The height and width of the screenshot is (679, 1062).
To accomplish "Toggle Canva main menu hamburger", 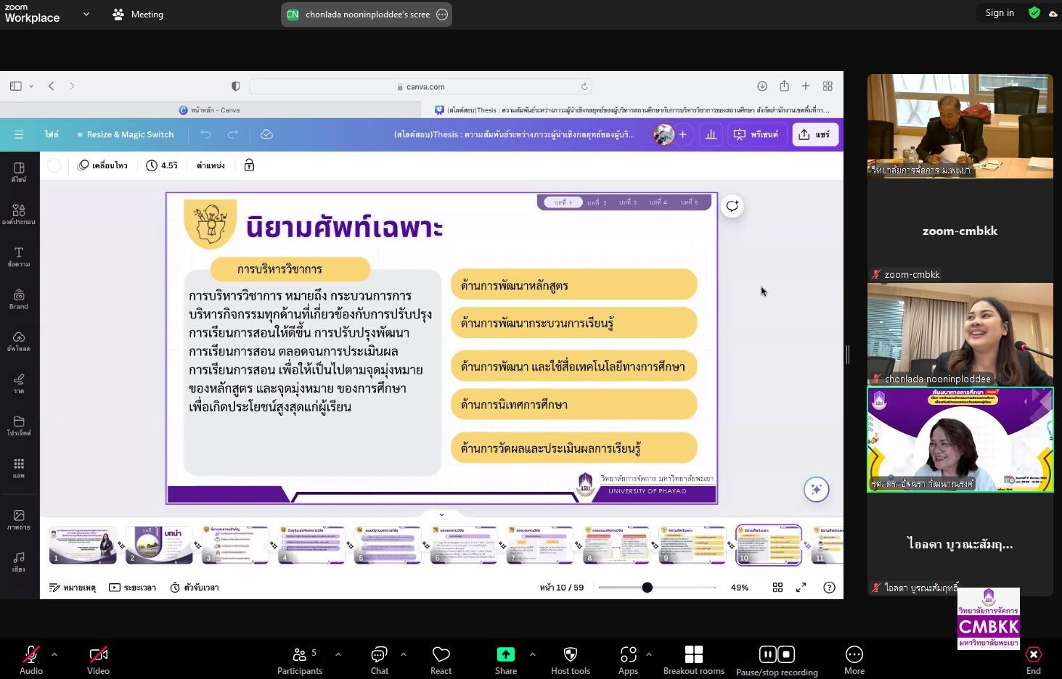I will point(19,134).
